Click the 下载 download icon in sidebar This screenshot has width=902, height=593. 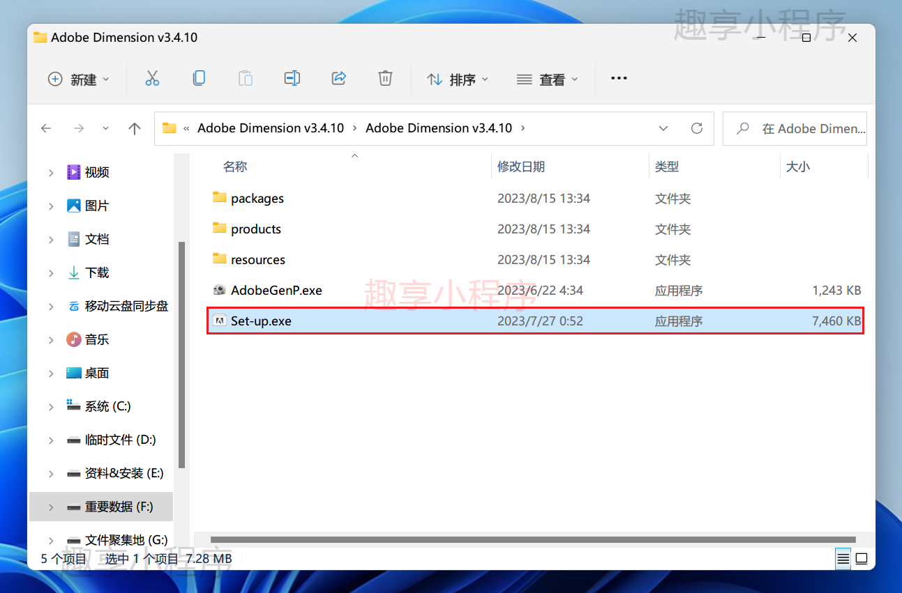pos(74,272)
